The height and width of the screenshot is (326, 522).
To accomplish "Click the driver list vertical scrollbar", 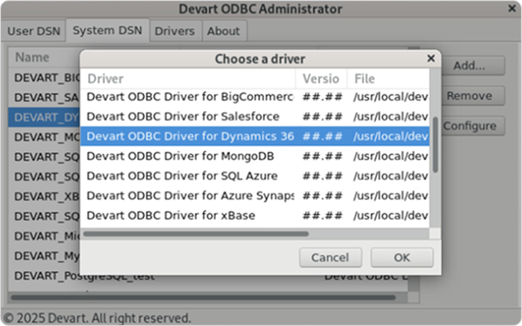I will tap(435, 145).
